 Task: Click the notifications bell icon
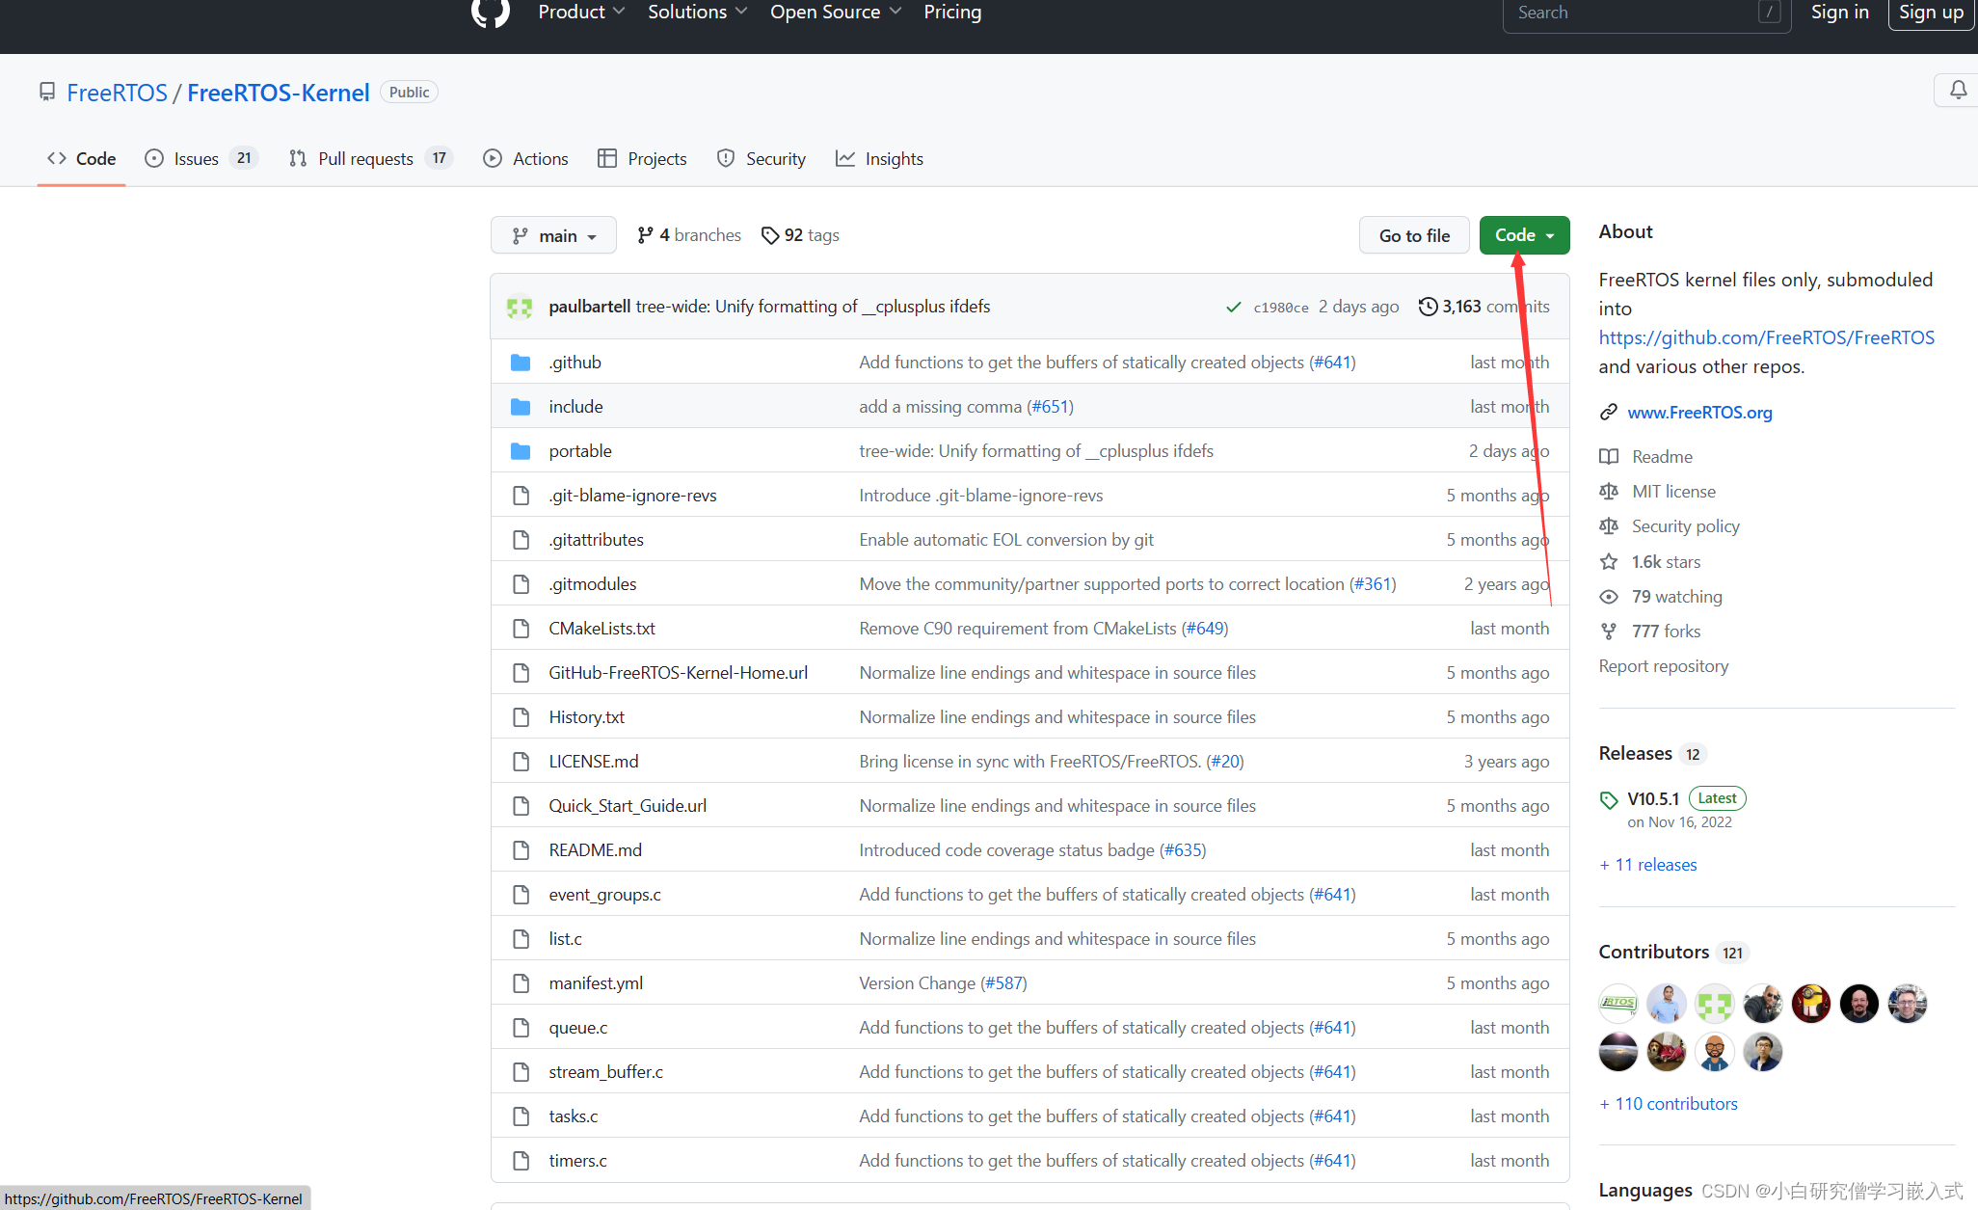[x=1958, y=91]
